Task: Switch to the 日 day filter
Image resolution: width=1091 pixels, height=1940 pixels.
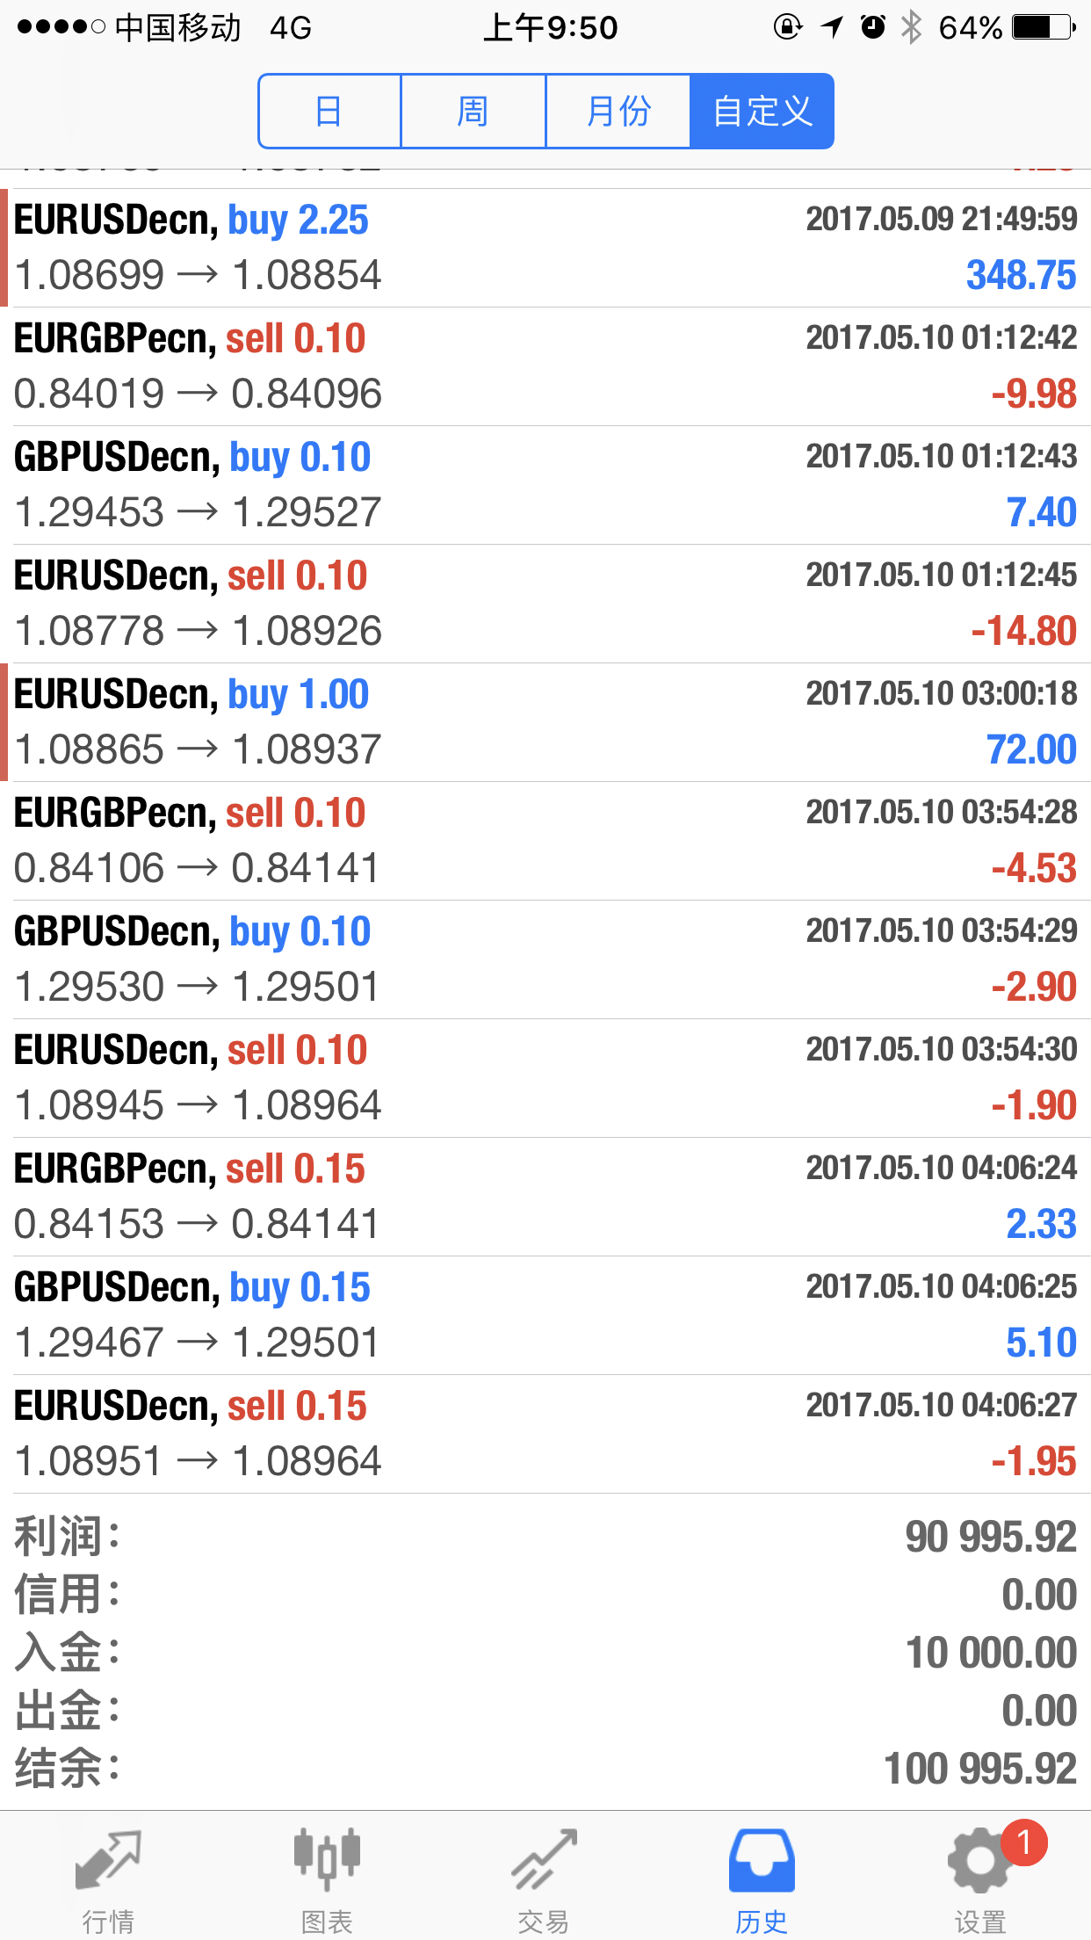Action: click(329, 112)
